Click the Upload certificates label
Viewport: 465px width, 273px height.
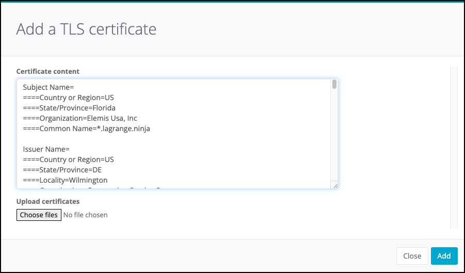click(48, 201)
